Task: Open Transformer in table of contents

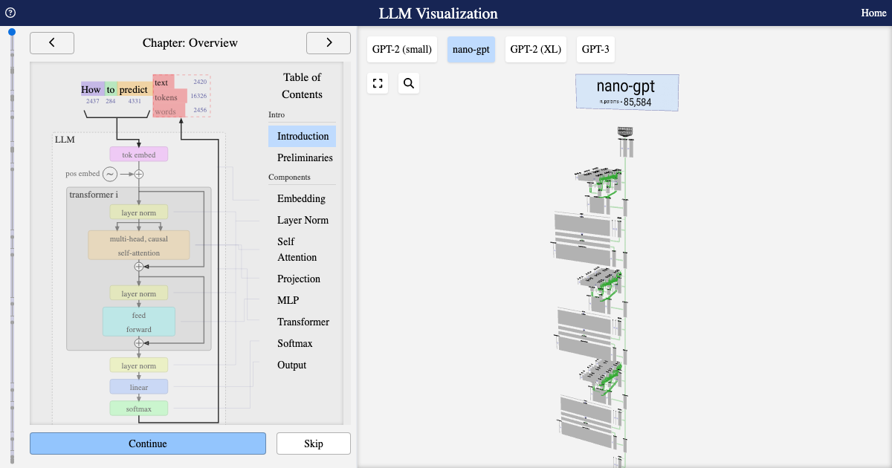Action: (x=303, y=322)
